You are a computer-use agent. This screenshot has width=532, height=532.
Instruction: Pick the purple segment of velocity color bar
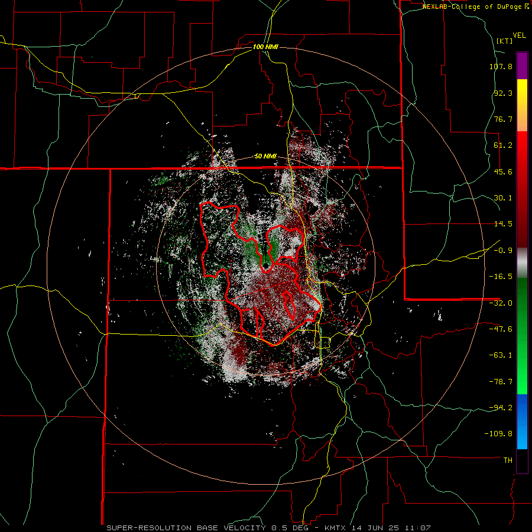pos(522,66)
